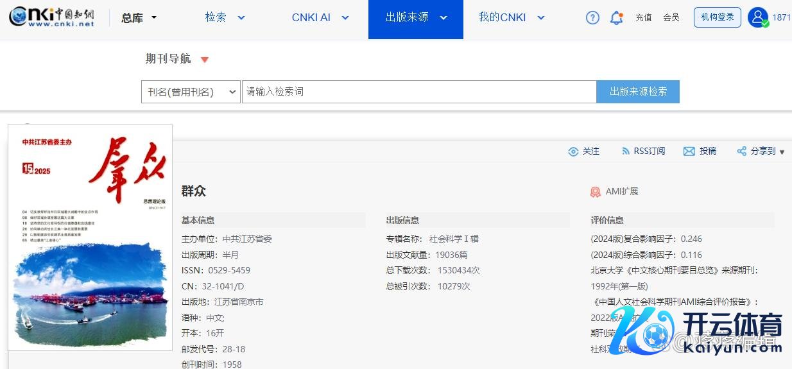Image resolution: width=792 pixels, height=369 pixels.
Task: Subscribe via the RSS订阅 icon
Action: pos(626,151)
